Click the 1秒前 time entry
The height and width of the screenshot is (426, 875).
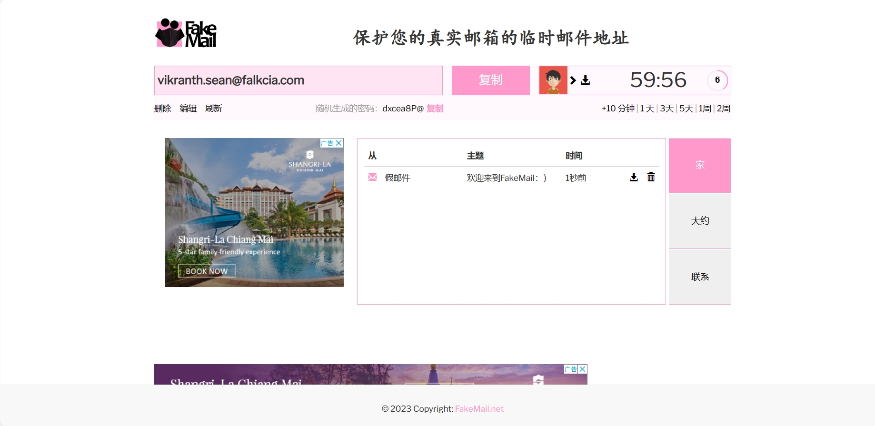coord(576,178)
